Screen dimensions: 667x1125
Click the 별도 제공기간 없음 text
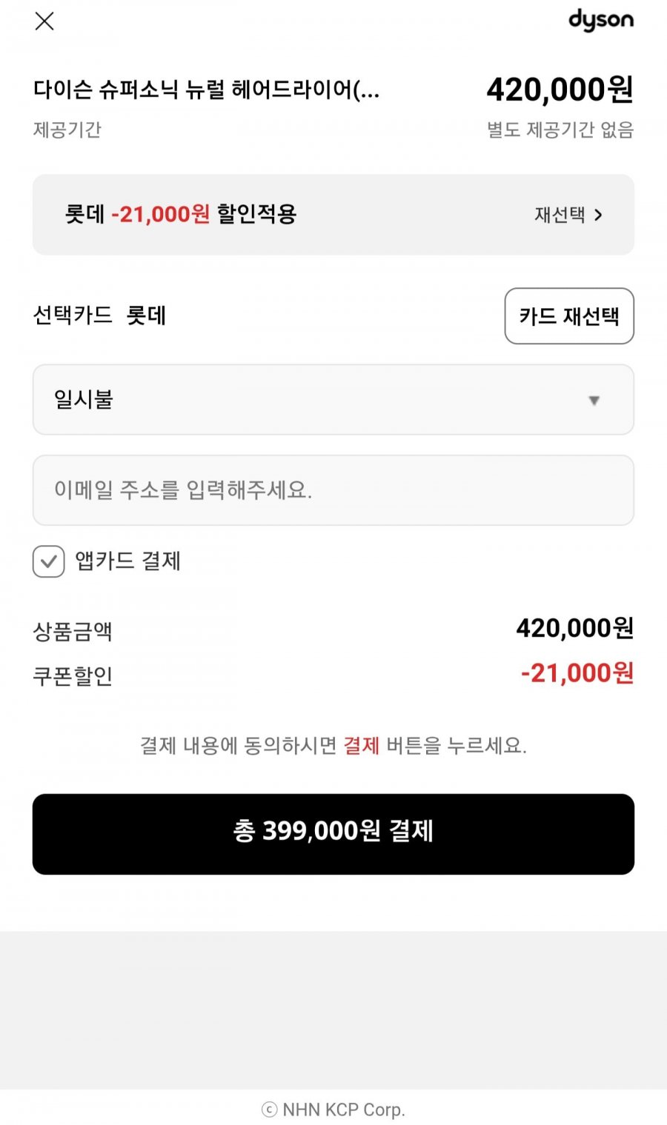click(560, 130)
